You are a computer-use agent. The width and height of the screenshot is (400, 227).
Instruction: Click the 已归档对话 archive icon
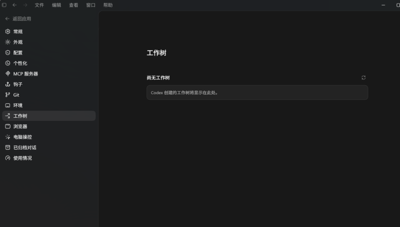(8, 147)
